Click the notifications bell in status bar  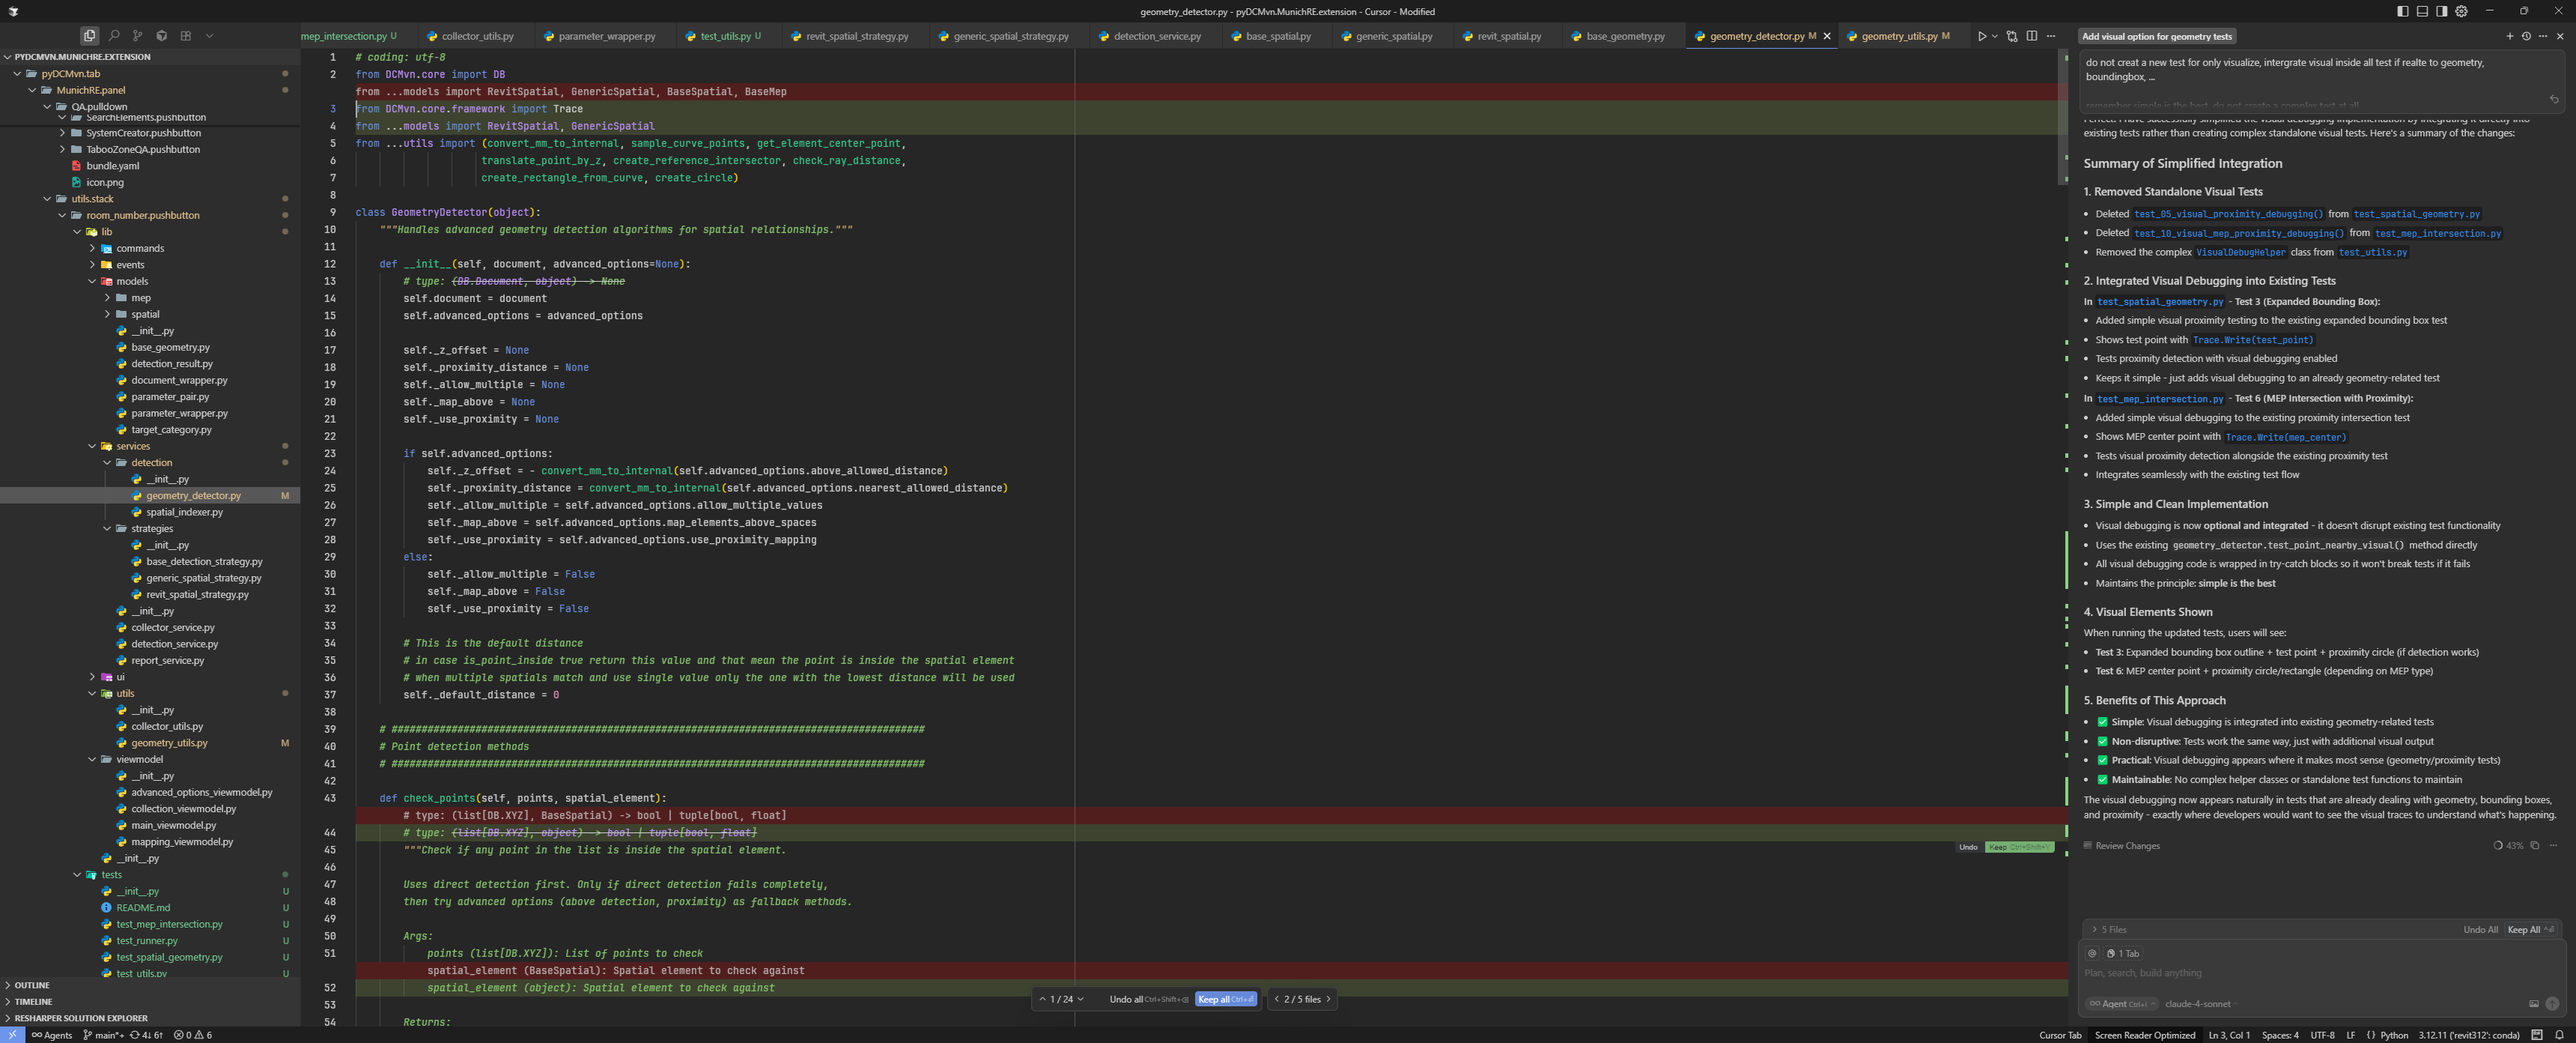click(x=2559, y=1035)
